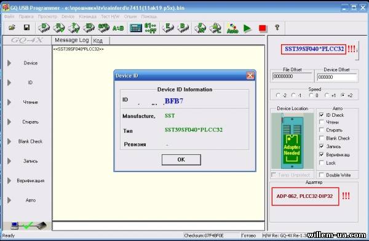Switch to the Message Log tab

71,40
